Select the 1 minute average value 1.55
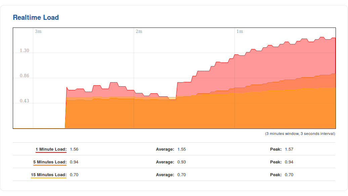Screen dimensions: 348x196 click(x=181, y=149)
